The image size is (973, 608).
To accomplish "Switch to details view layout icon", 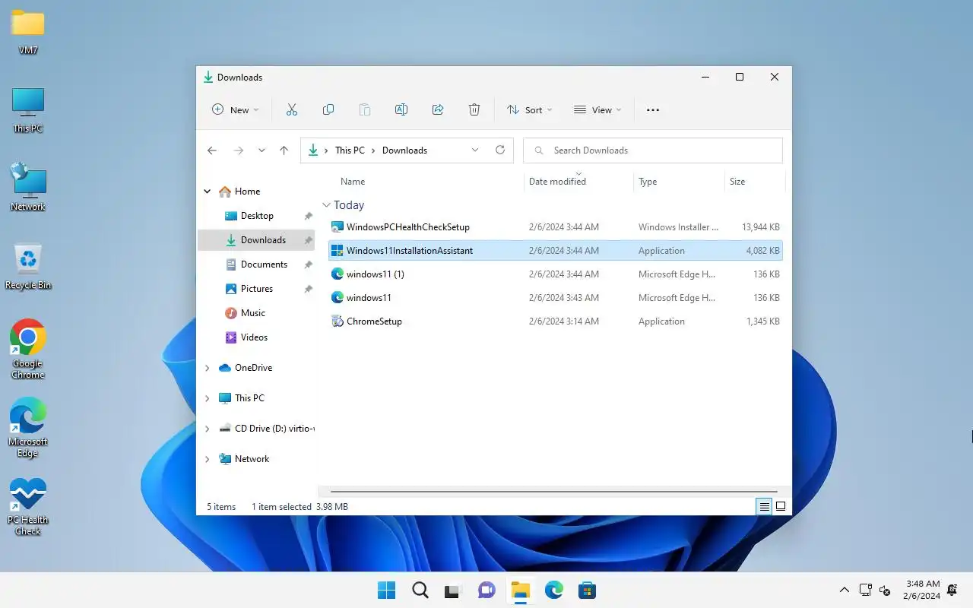I will pyautogui.click(x=764, y=506).
